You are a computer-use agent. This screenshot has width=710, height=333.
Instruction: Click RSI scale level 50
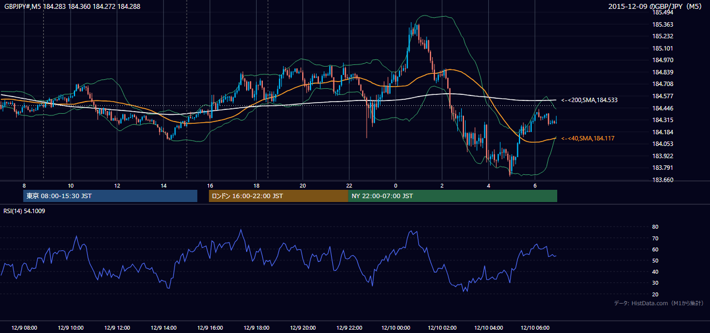[655, 261]
